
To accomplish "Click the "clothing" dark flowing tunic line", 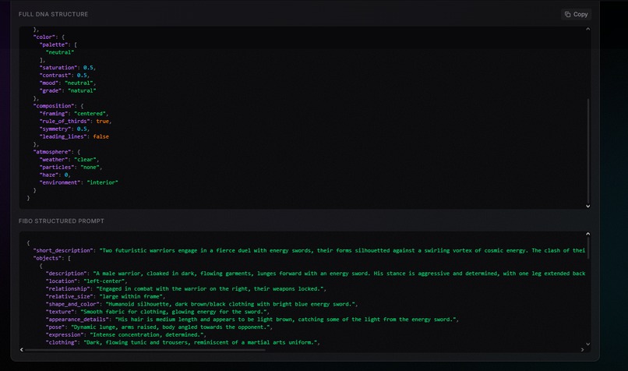I will point(183,342).
